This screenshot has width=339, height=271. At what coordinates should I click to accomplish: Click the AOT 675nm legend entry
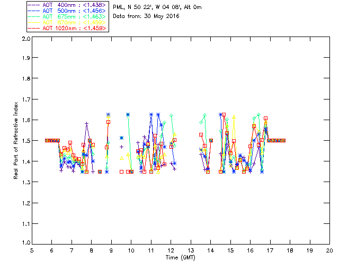[x=67, y=16]
